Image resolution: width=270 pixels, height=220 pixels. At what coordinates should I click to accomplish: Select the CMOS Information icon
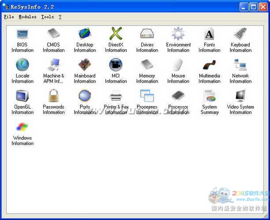53,34
